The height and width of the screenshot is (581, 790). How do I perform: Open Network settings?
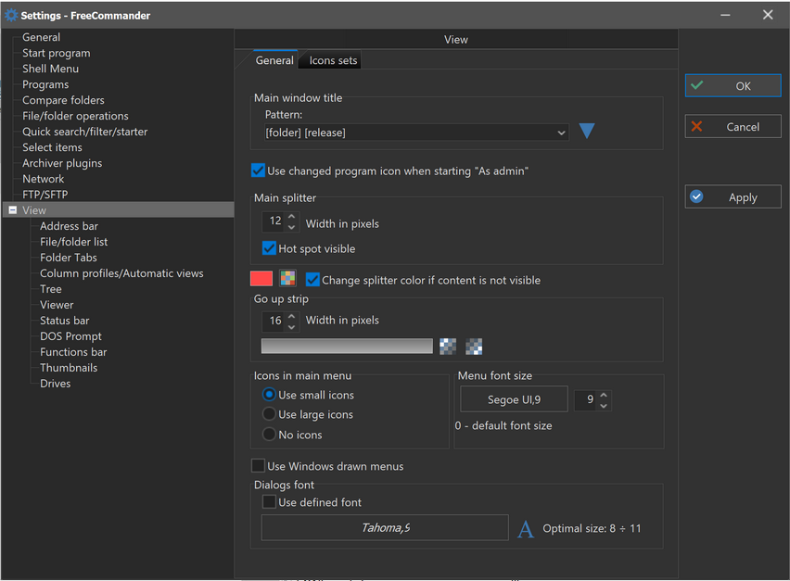pyautogui.click(x=44, y=179)
